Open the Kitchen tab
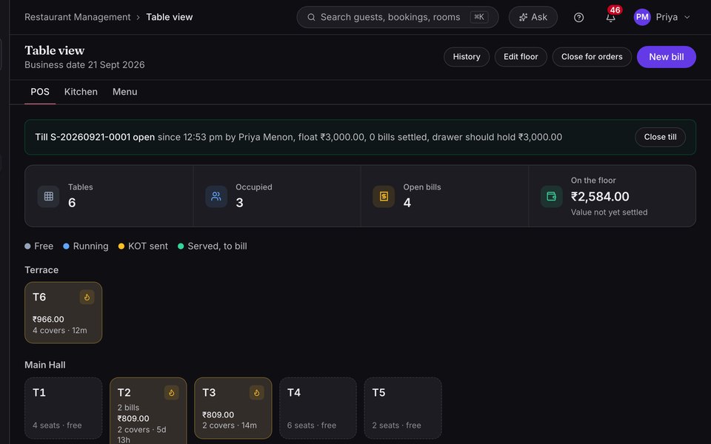Viewport: 711px width, 444px height. click(x=81, y=92)
